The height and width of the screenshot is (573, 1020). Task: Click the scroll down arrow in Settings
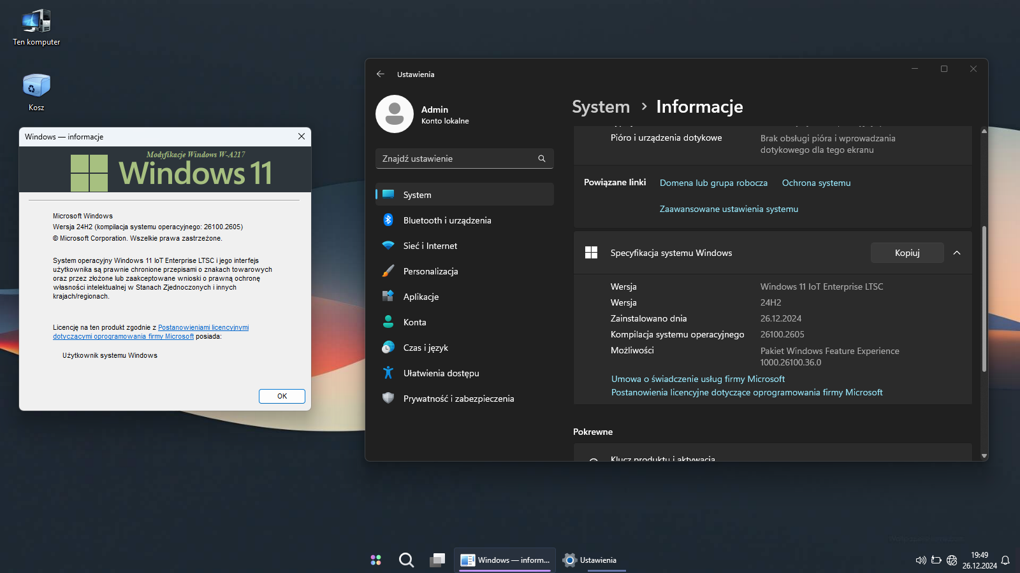pyautogui.click(x=984, y=456)
